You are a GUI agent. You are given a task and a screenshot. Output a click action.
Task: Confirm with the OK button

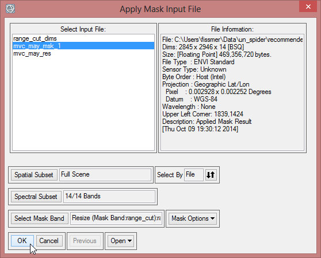[22, 241]
